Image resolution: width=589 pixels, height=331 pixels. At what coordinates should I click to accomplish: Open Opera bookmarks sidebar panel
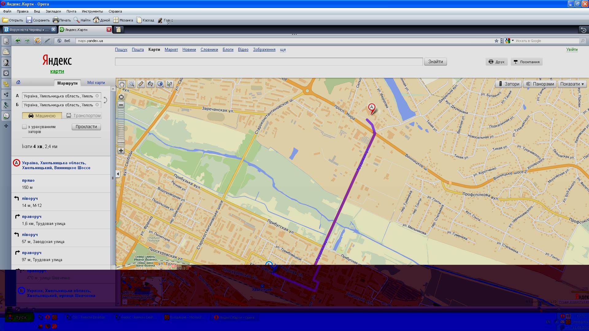pyautogui.click(x=6, y=41)
